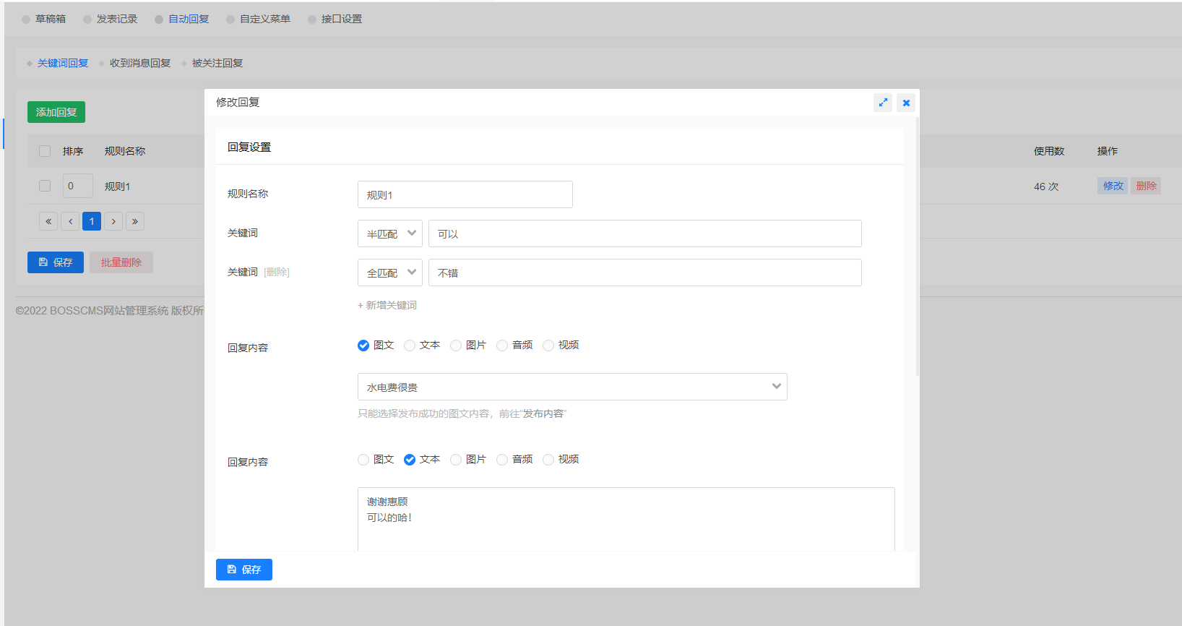
Task: Go to first page of pagination
Action: [48, 221]
